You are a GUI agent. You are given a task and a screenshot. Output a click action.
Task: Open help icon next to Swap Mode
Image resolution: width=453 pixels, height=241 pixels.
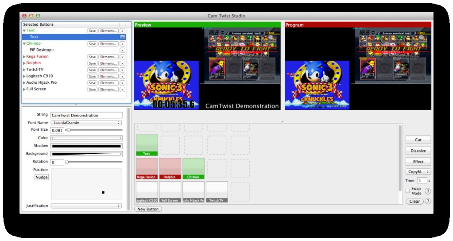pos(428,191)
